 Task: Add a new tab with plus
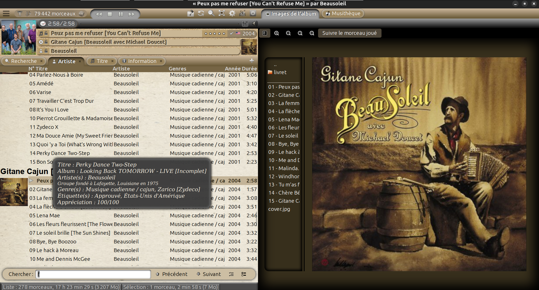click(252, 60)
